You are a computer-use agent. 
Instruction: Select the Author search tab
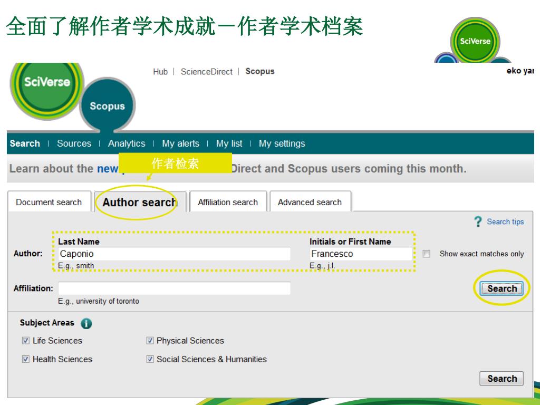(140, 202)
